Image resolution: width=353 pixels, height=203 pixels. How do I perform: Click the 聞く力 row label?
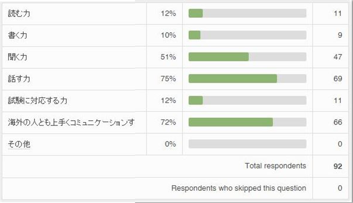(x=17, y=57)
